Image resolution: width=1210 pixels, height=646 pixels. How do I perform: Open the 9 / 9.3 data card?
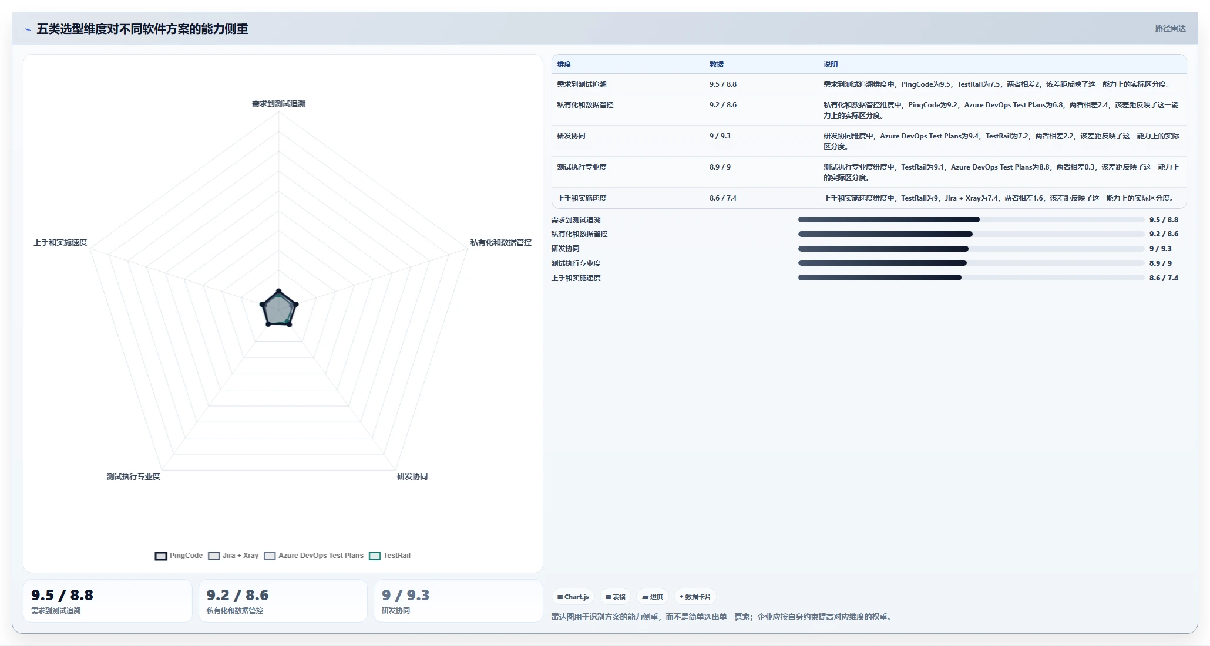point(458,601)
